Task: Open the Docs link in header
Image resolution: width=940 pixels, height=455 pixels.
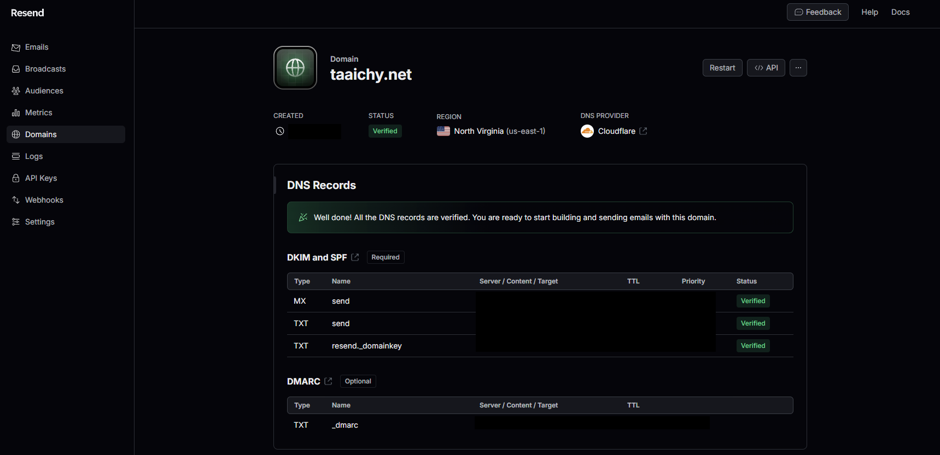Action: click(900, 12)
